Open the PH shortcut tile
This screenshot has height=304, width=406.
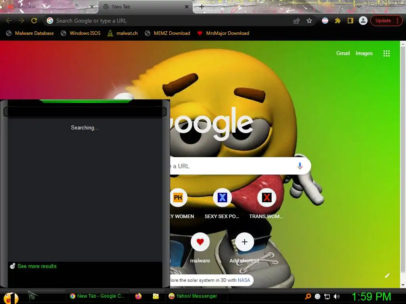click(178, 198)
